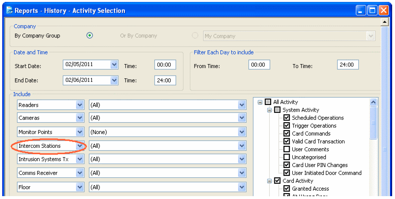Screen dimensions: 395x199
Task: Click the activity tree scroll up arrow
Action: (373, 102)
